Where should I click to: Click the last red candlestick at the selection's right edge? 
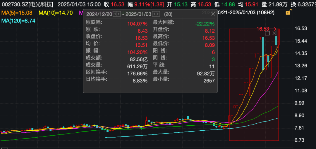(279, 37)
